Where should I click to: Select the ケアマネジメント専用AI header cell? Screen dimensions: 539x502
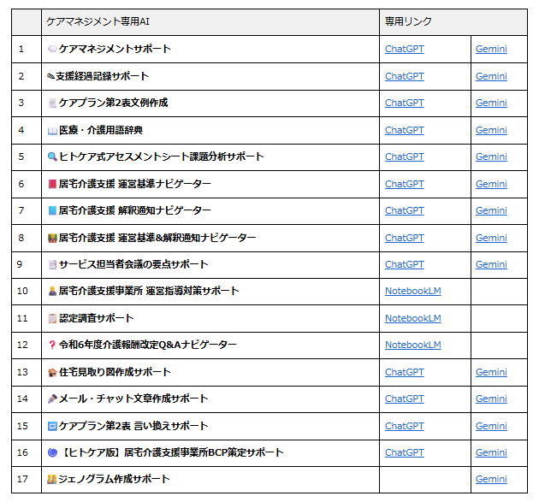(x=210, y=22)
